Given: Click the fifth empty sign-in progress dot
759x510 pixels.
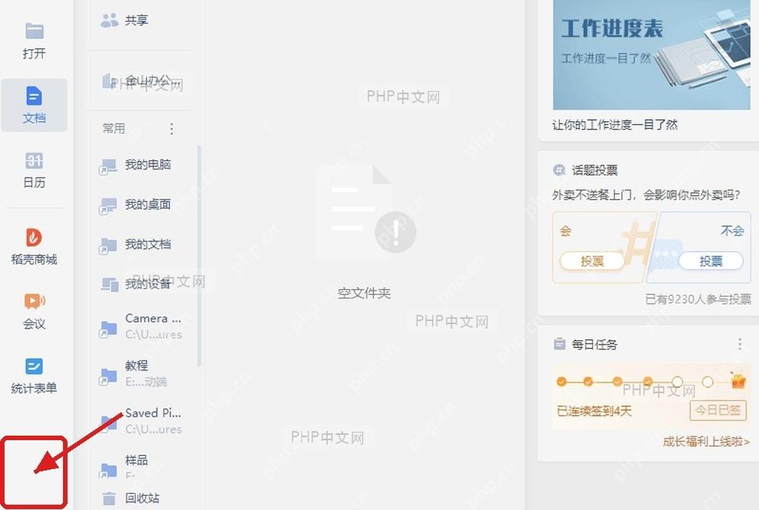Looking at the screenshot, I should [677, 382].
